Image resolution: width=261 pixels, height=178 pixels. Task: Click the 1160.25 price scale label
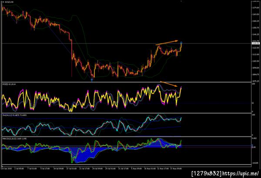255,21
